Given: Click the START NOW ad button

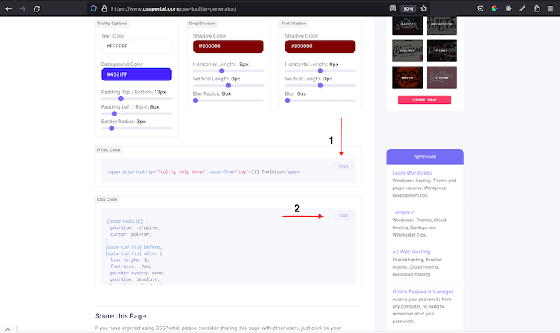Looking at the screenshot, I should [424, 100].
